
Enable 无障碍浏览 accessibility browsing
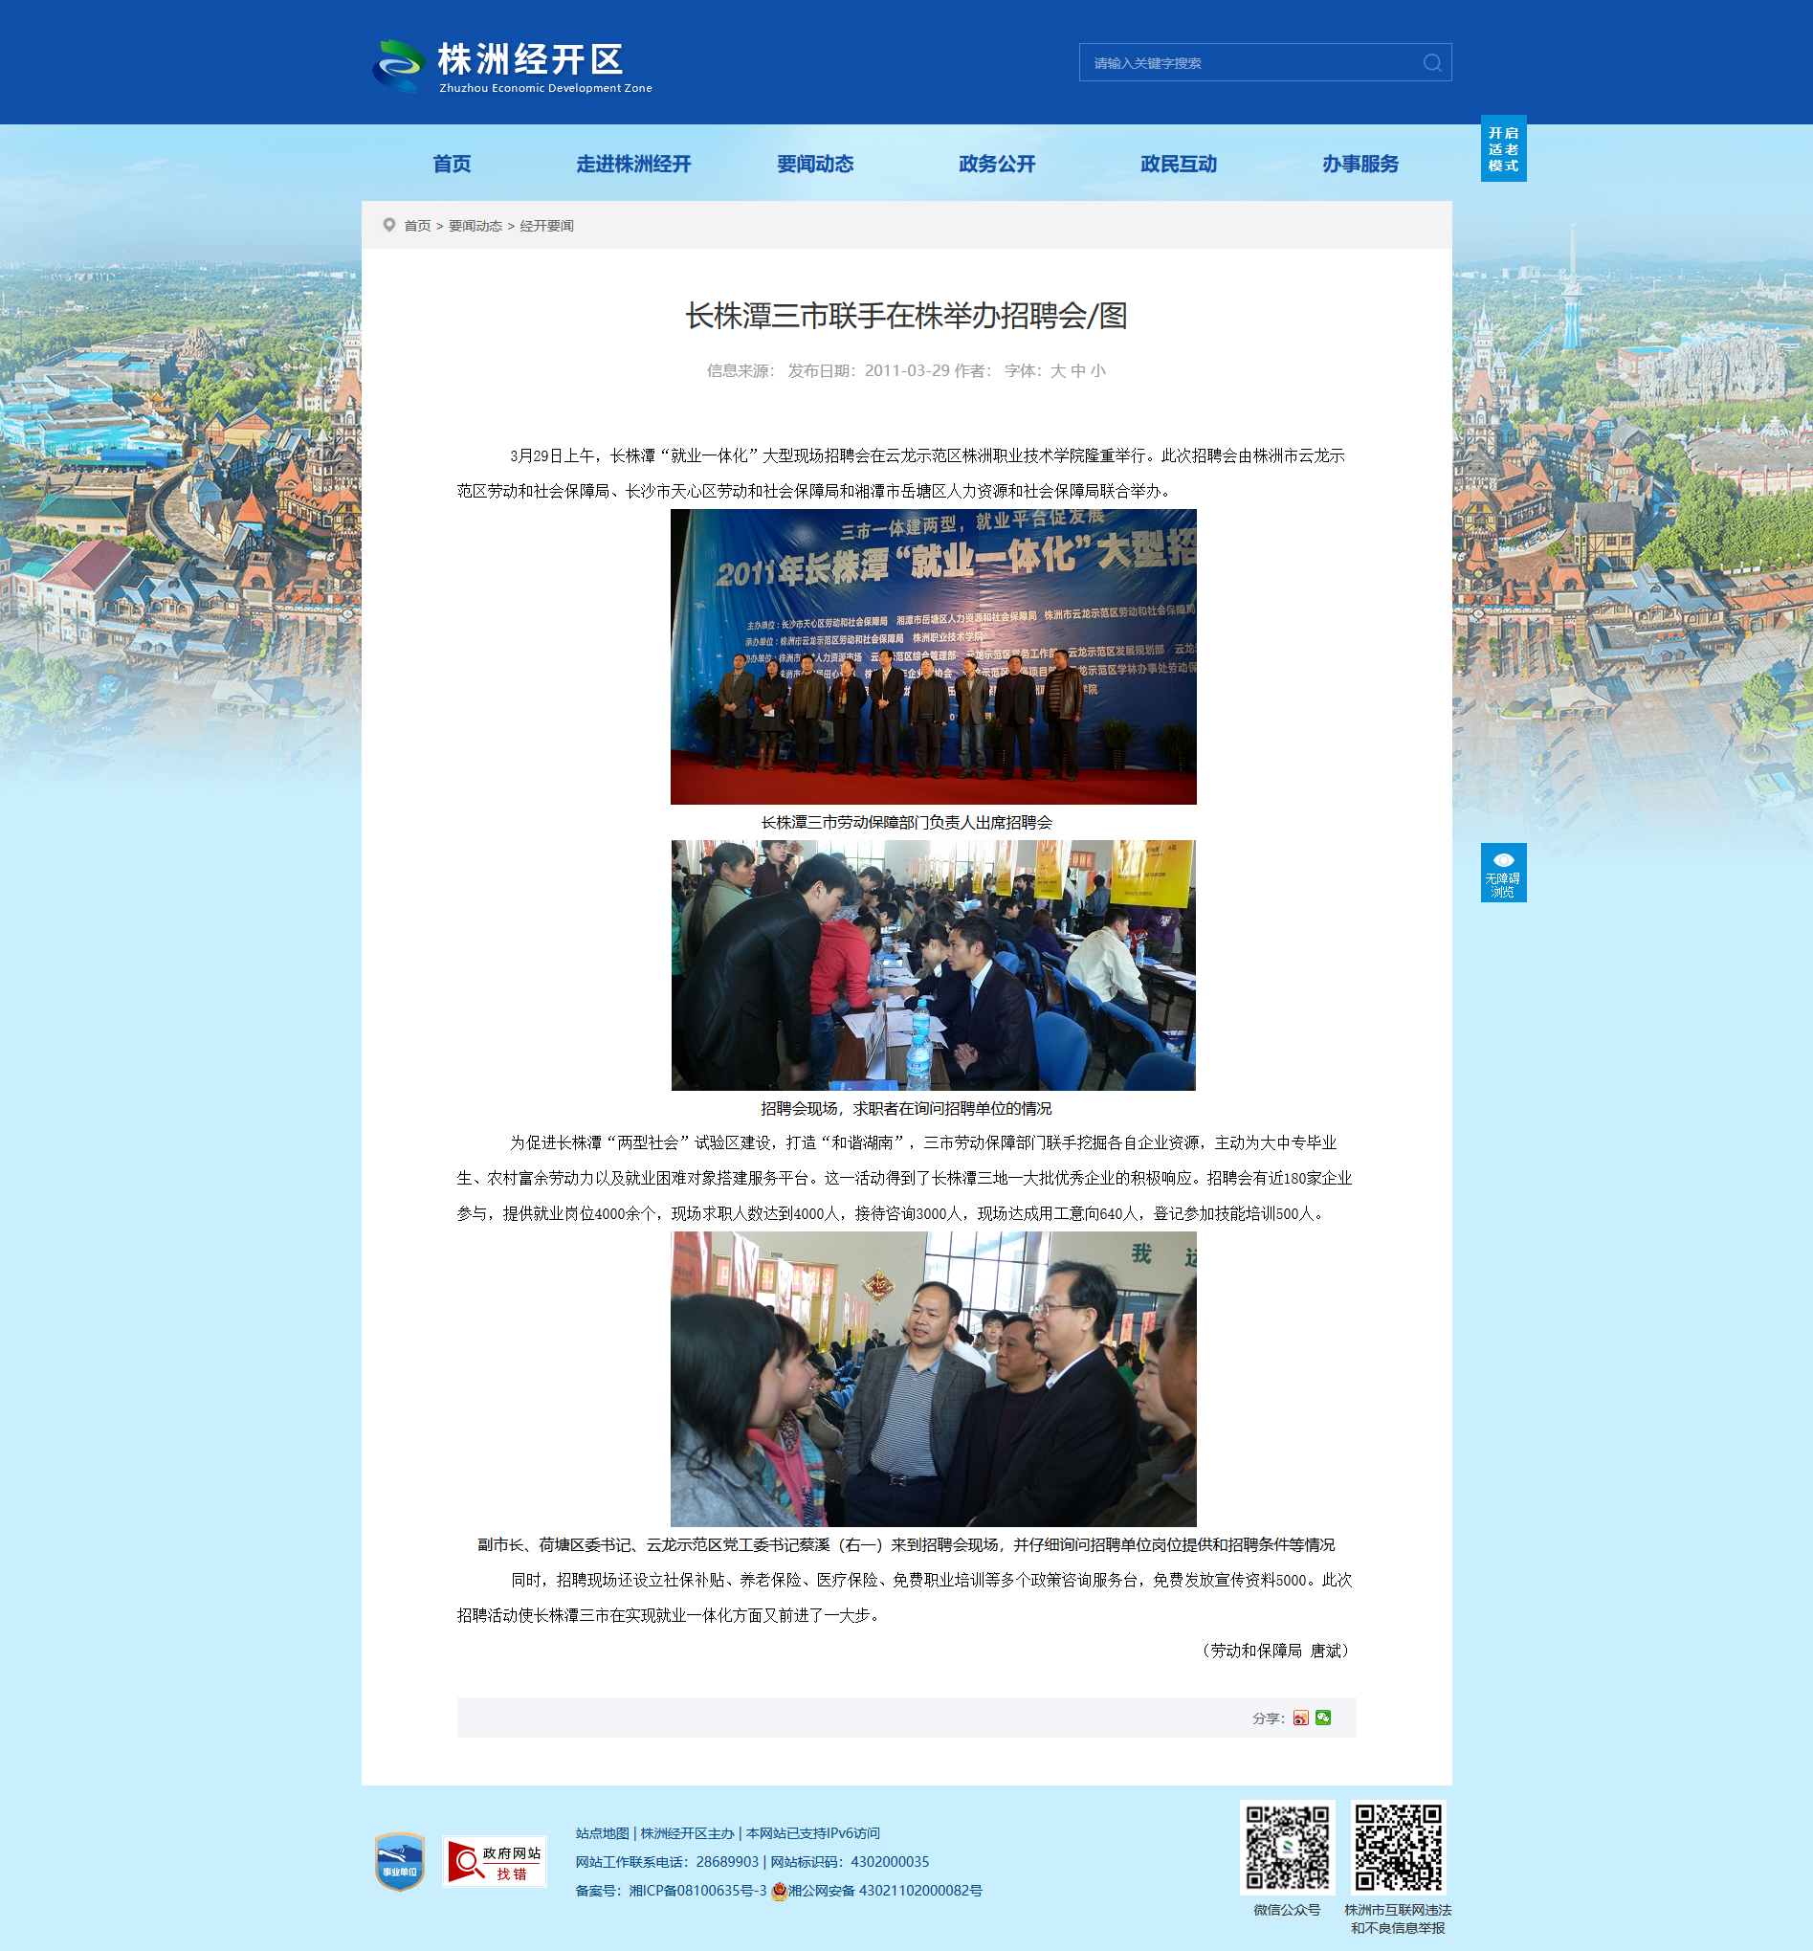(1502, 873)
